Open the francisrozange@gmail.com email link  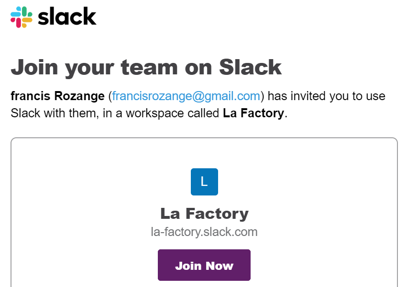click(186, 96)
